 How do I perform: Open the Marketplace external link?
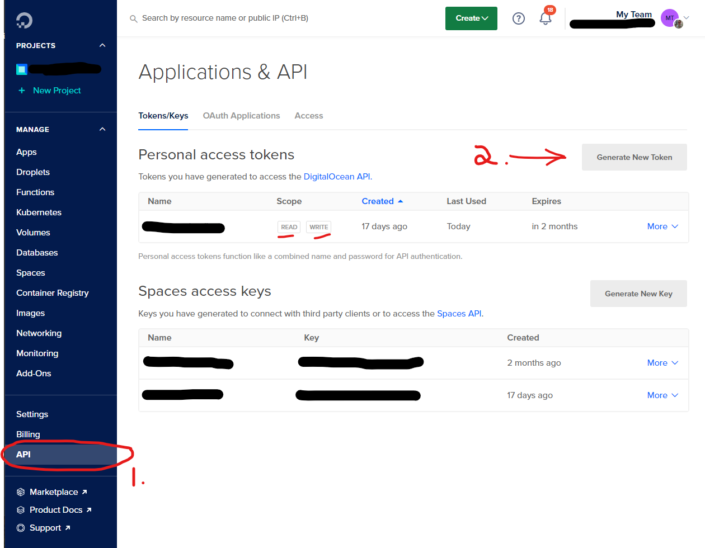[58, 492]
